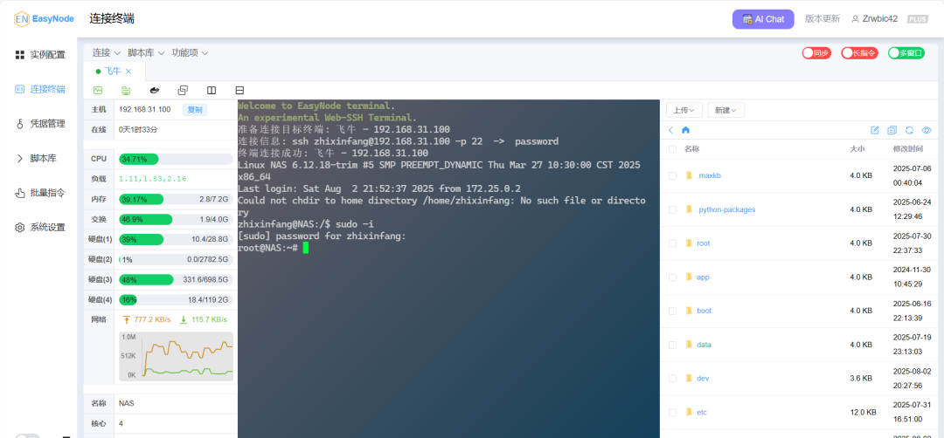Check the dev folder checkbox
The height and width of the screenshot is (438, 944).
tap(672, 379)
